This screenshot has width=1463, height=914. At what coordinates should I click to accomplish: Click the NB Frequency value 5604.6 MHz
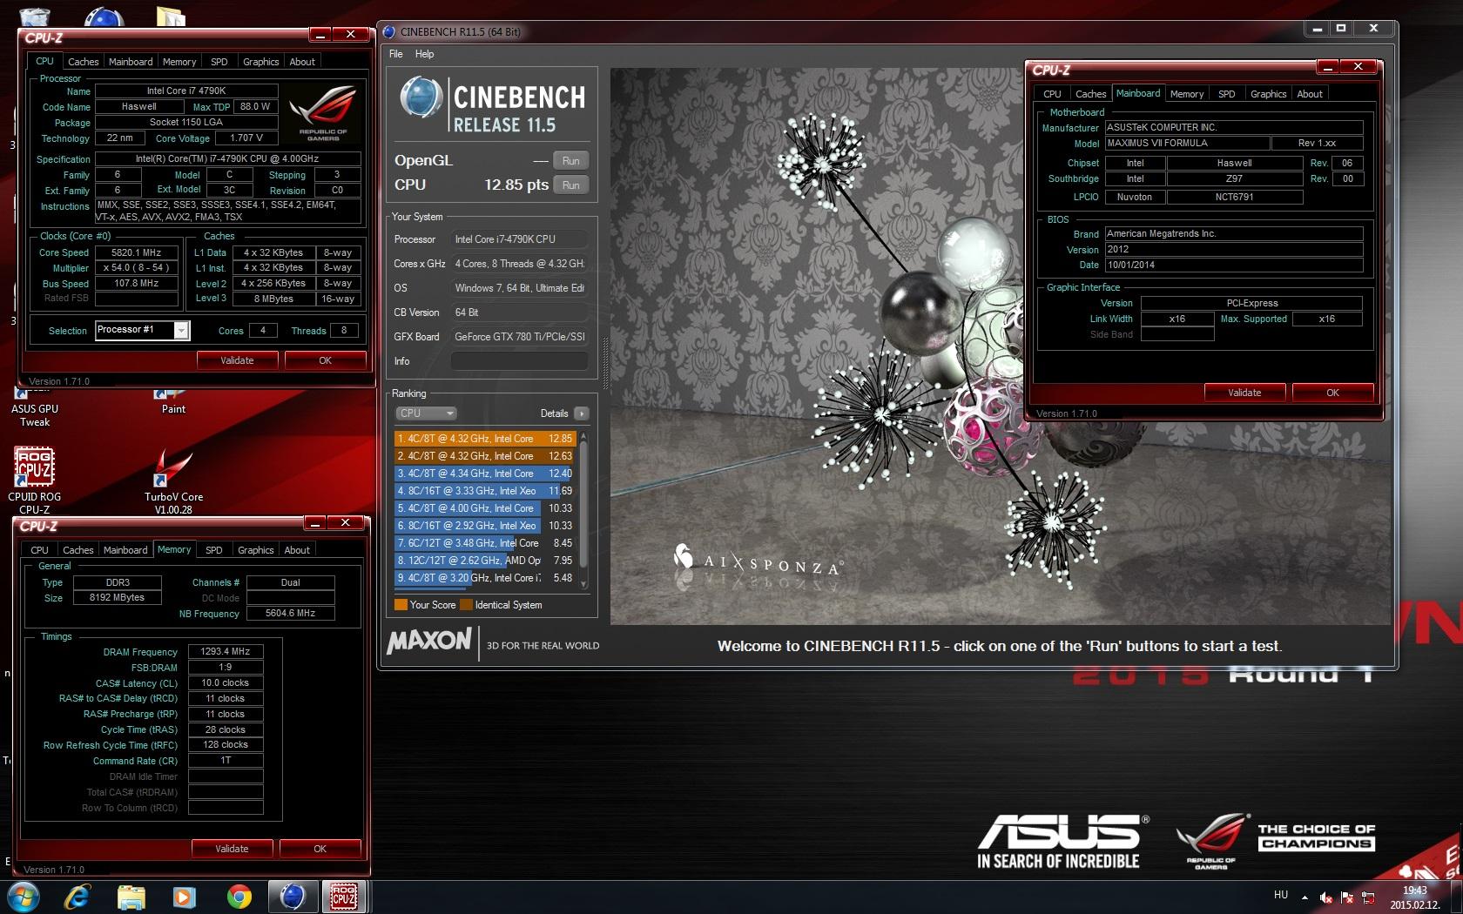pyautogui.click(x=291, y=613)
